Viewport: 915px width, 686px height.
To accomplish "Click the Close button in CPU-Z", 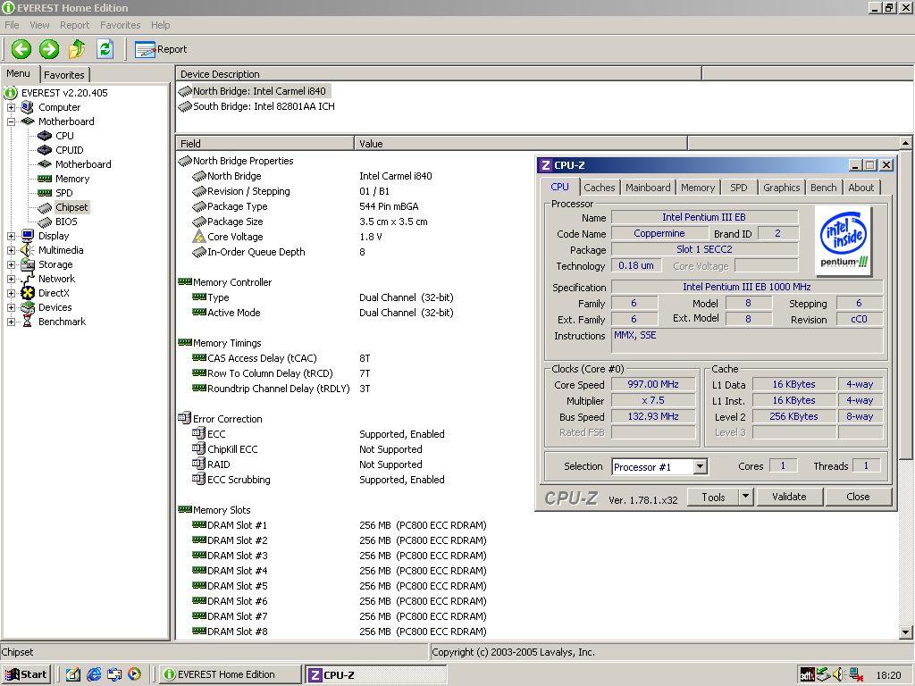I will pyautogui.click(x=858, y=497).
